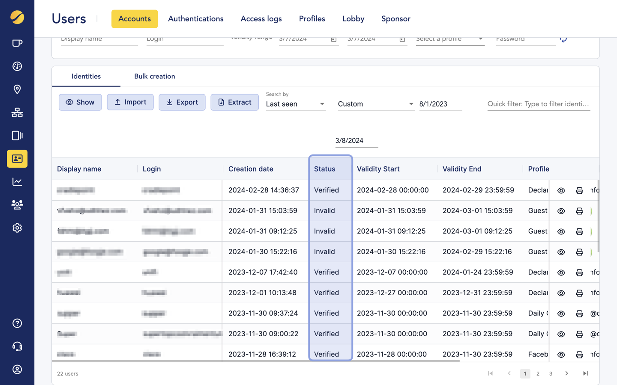Open the user account icon at bottom
The width and height of the screenshot is (617, 385).
coord(17,370)
